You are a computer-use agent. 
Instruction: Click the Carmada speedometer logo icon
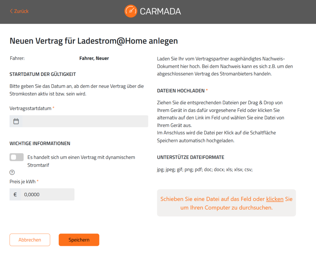coord(131,11)
